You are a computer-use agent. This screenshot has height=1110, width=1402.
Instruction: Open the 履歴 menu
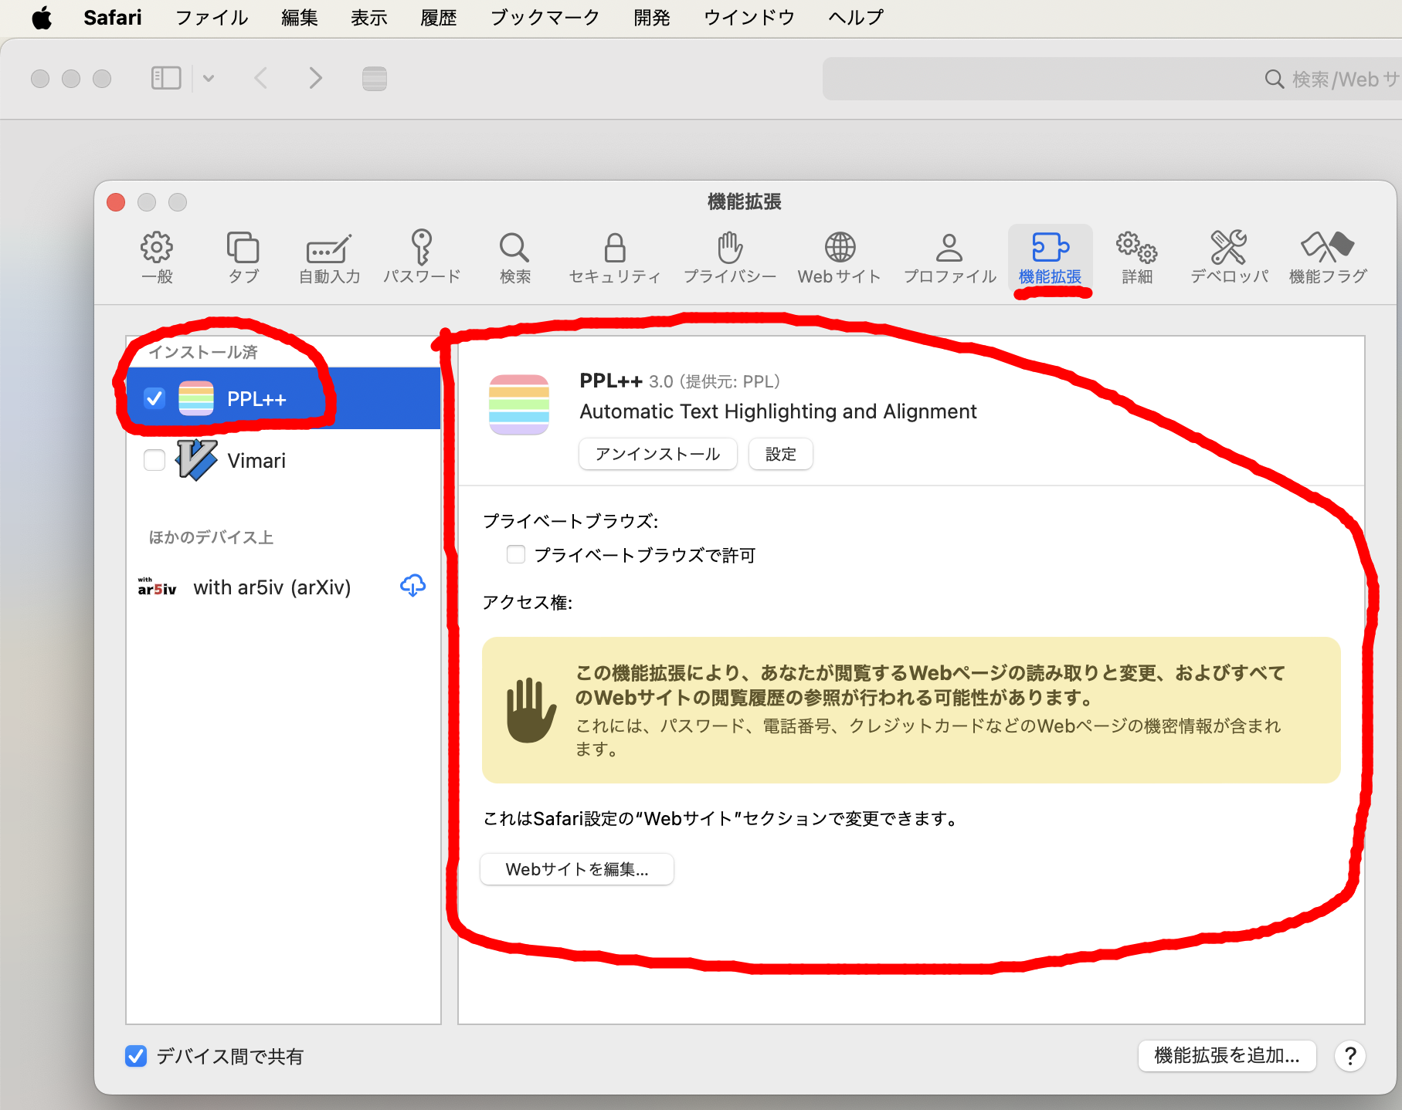pos(439,17)
